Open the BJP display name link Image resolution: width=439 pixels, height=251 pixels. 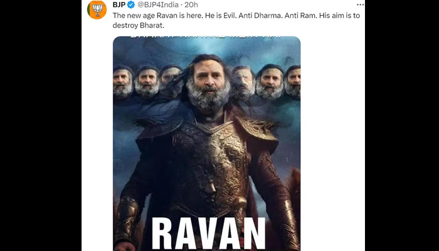coord(119,5)
